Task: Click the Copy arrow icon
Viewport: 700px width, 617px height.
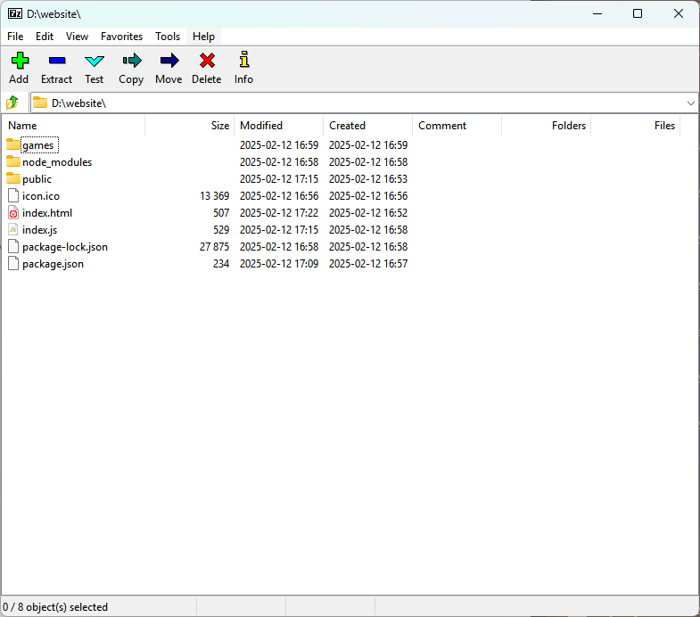Action: 132,61
